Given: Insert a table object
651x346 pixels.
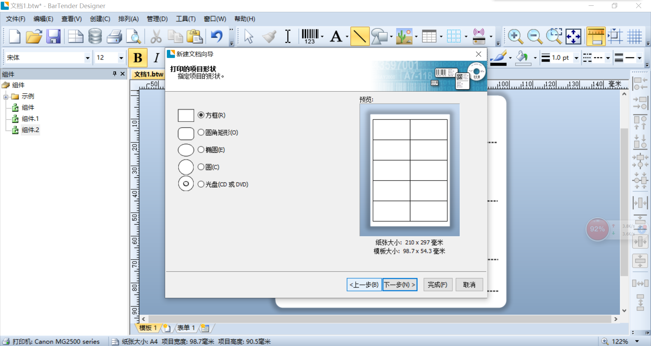Looking at the screenshot, I should coord(429,36).
